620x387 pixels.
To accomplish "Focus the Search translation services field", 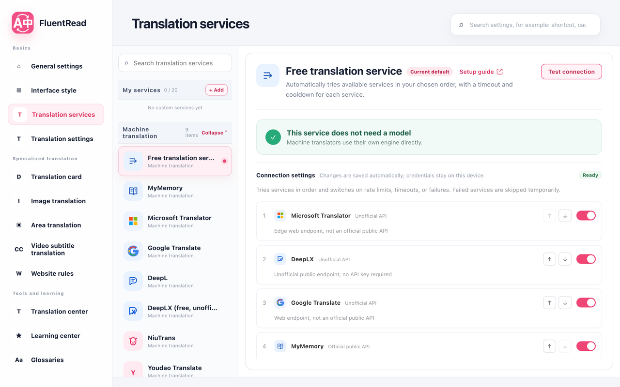I will (175, 63).
